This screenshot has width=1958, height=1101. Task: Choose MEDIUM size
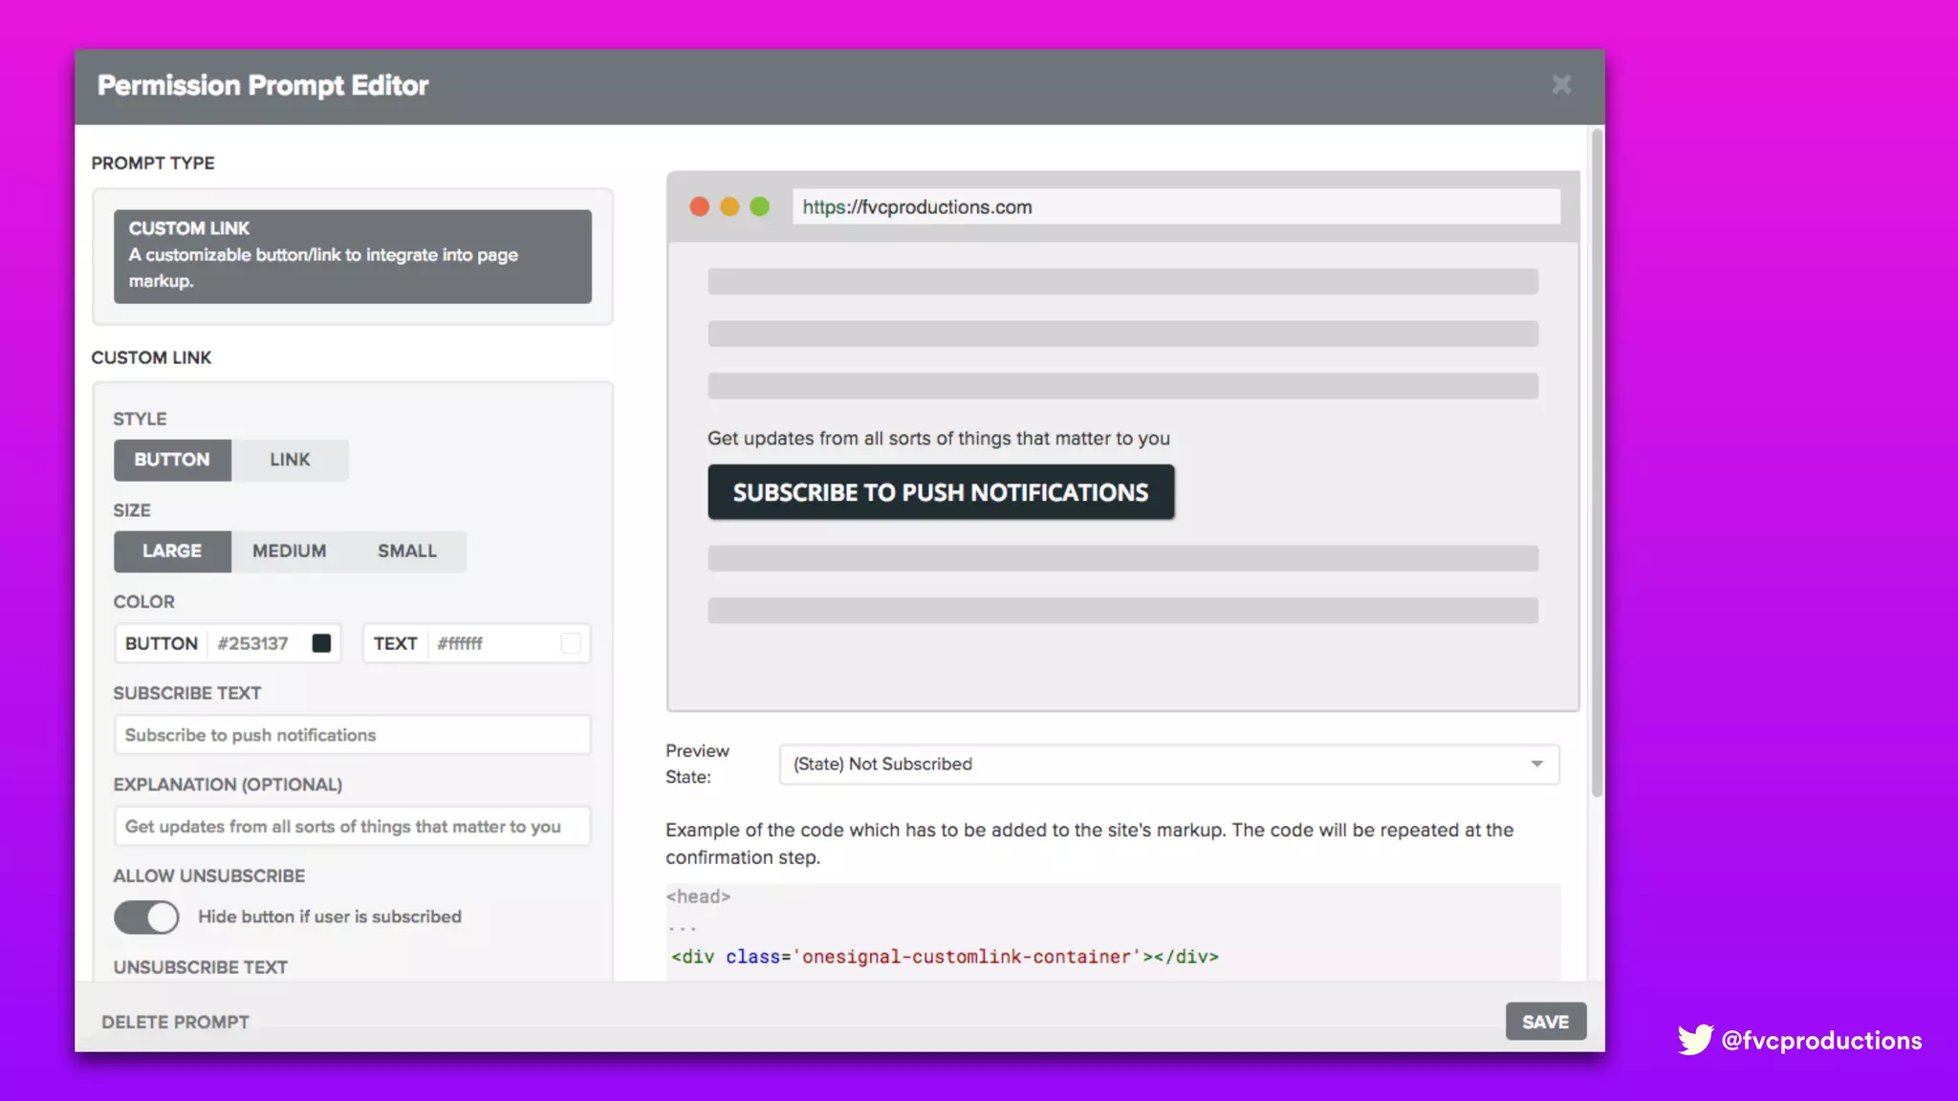[x=289, y=551]
